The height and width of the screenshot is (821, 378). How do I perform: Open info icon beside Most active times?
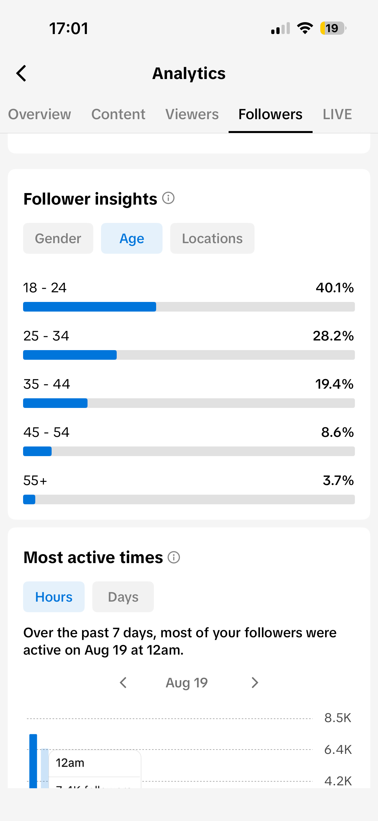174,557
